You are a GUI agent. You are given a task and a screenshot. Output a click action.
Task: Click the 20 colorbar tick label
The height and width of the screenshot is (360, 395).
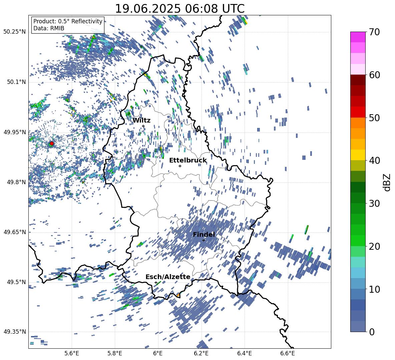pos(375,246)
